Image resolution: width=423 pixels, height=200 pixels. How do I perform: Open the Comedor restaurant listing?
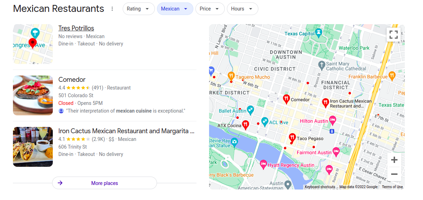pos(72,80)
